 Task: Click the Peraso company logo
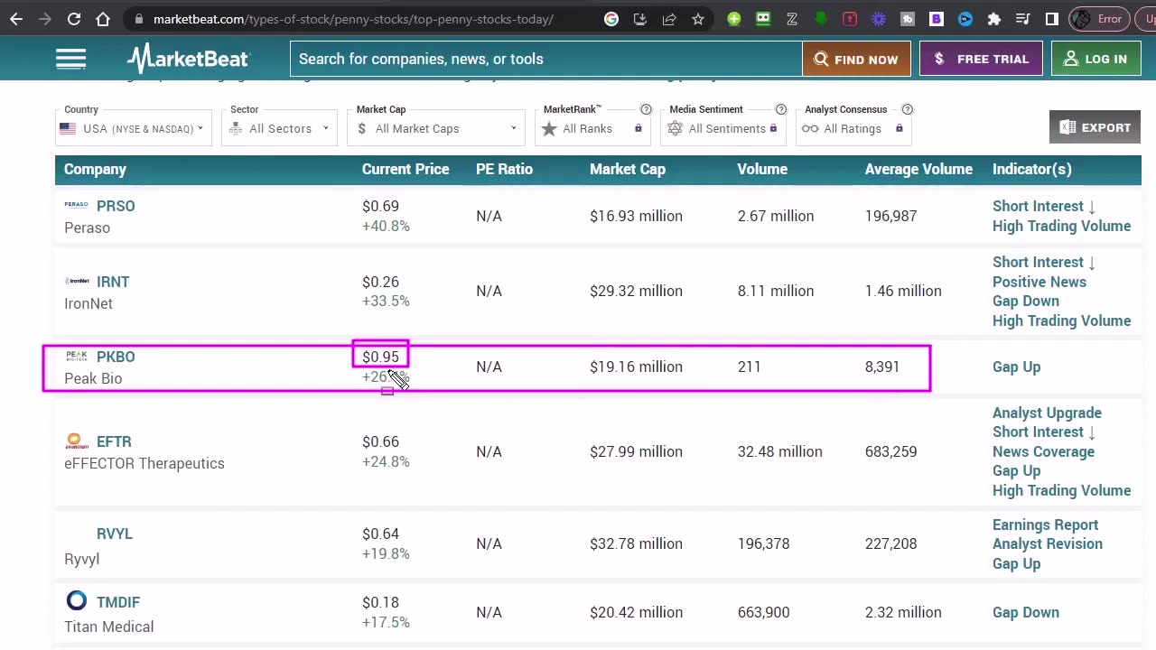77,205
